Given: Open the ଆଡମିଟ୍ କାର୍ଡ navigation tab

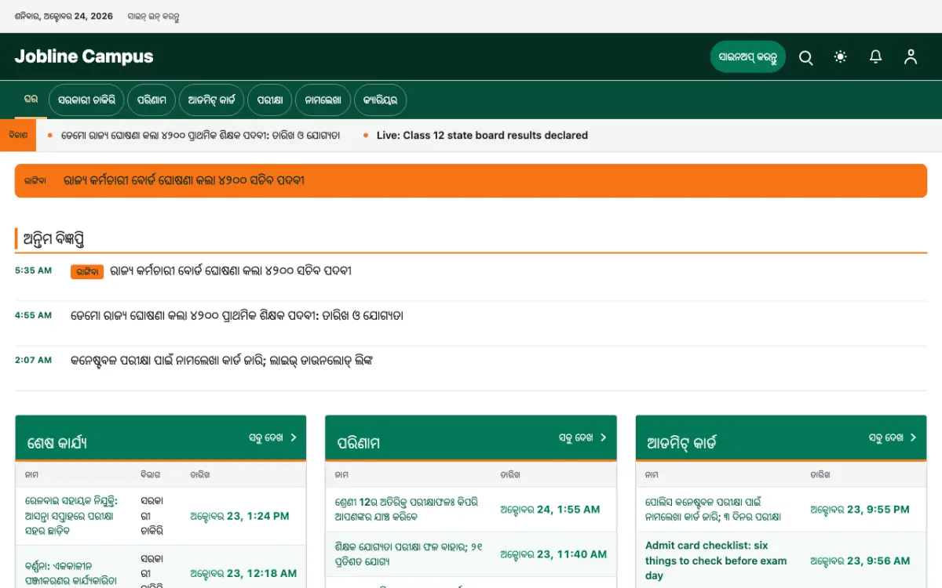Looking at the screenshot, I should click(x=212, y=100).
